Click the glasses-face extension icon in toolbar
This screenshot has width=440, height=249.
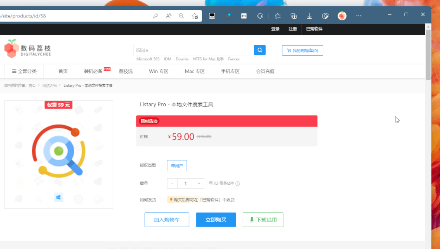coord(212,16)
